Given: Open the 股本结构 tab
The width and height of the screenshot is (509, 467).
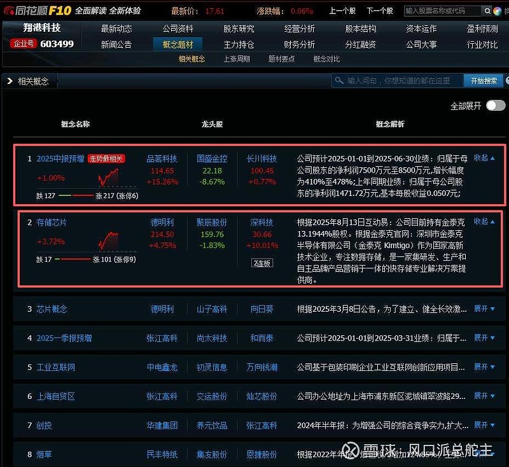Looking at the screenshot, I should (x=360, y=29).
